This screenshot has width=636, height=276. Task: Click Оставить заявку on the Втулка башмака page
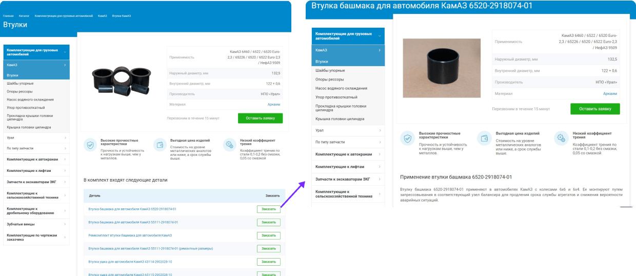[x=595, y=109]
